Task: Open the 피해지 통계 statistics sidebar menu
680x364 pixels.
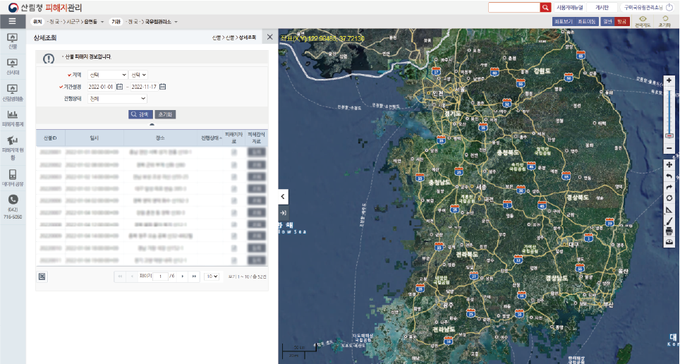Action: tap(13, 119)
